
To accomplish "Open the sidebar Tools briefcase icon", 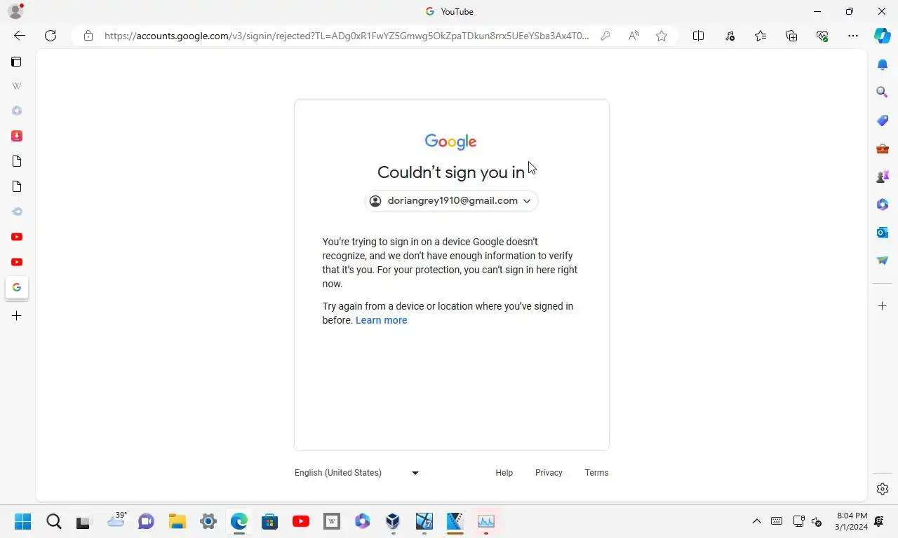I will pos(883,149).
